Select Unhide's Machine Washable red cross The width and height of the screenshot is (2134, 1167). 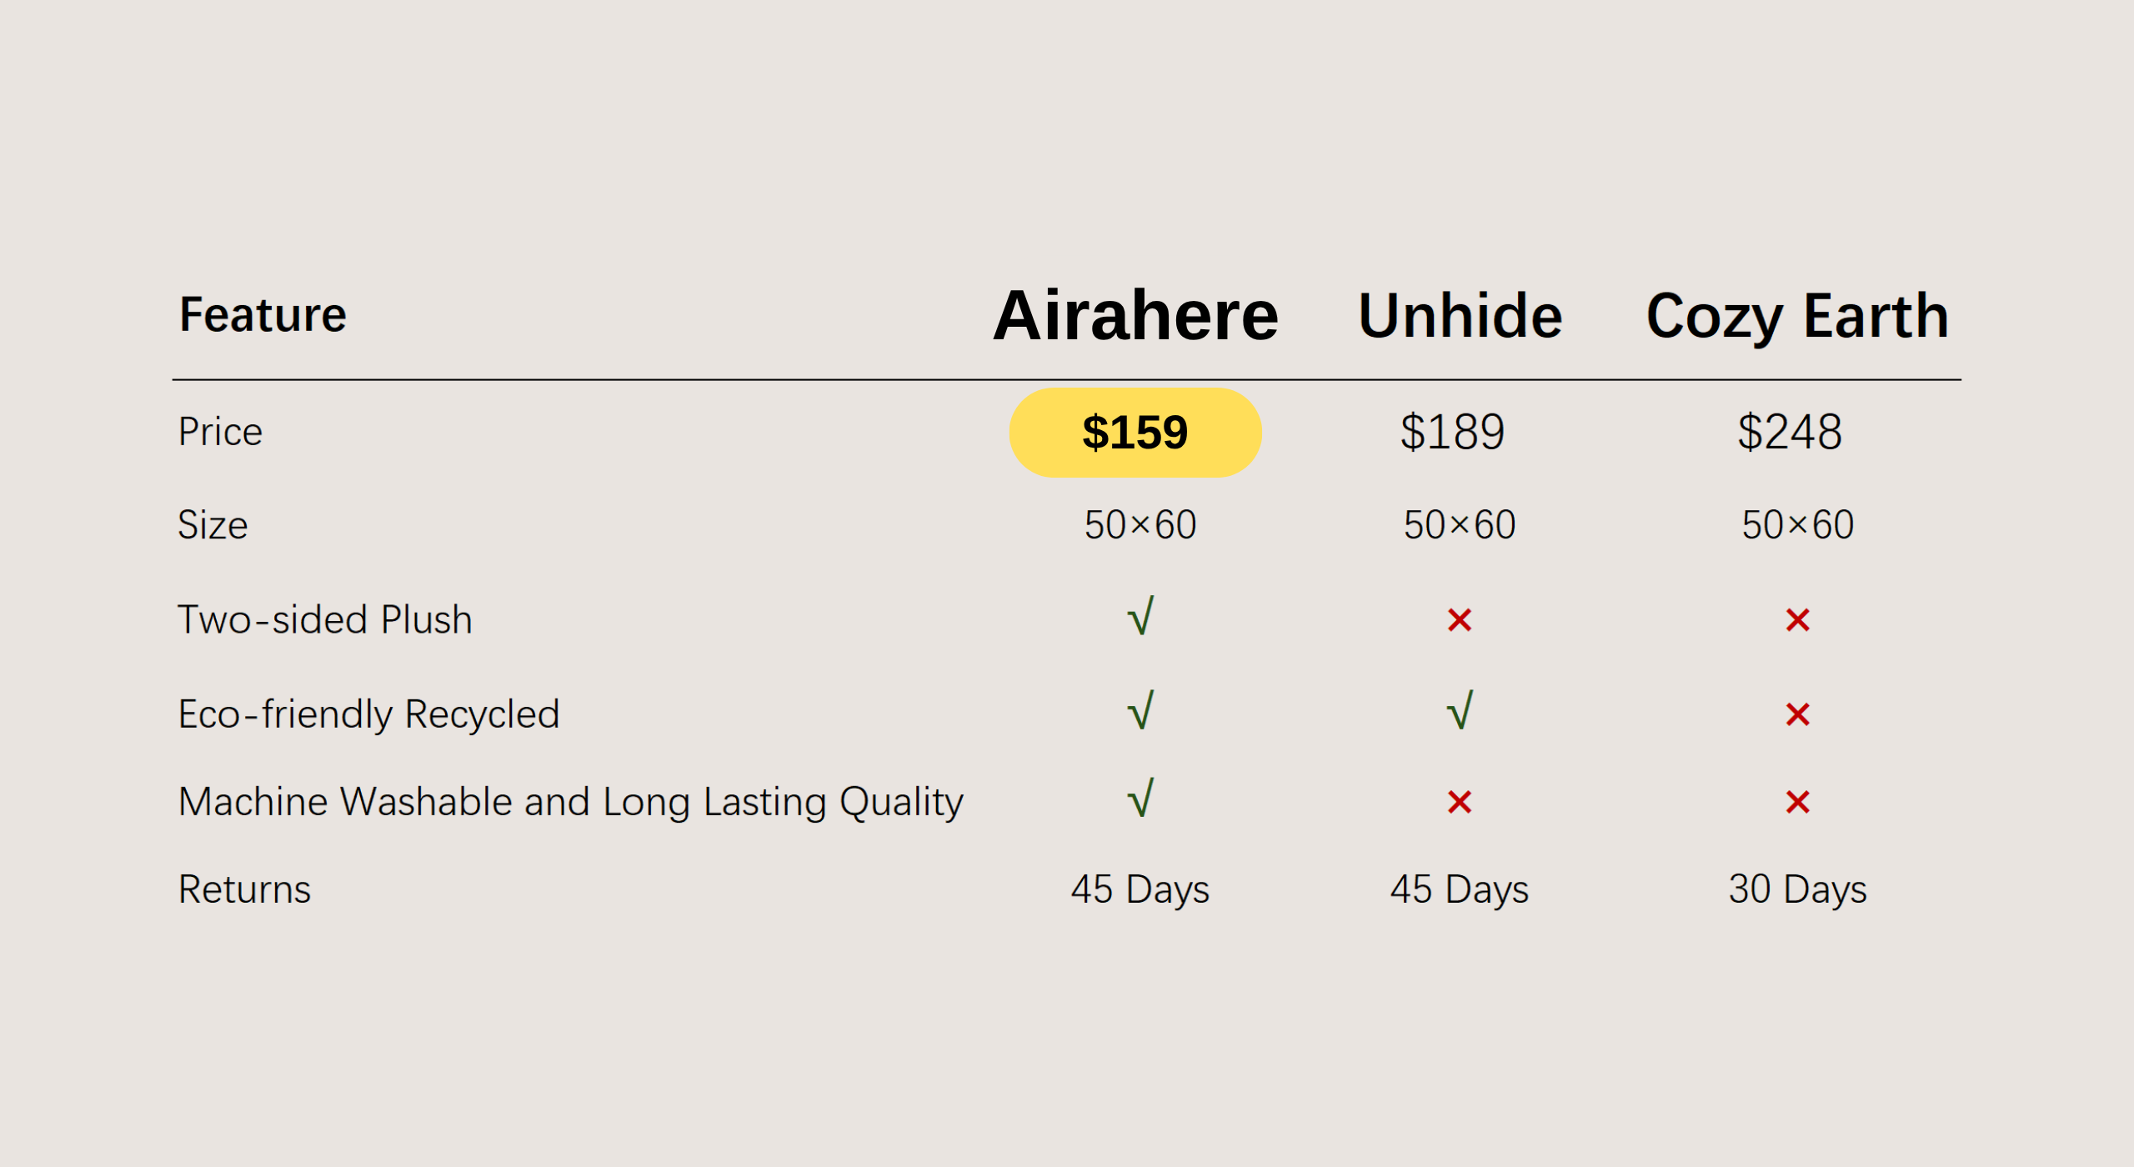[1460, 802]
